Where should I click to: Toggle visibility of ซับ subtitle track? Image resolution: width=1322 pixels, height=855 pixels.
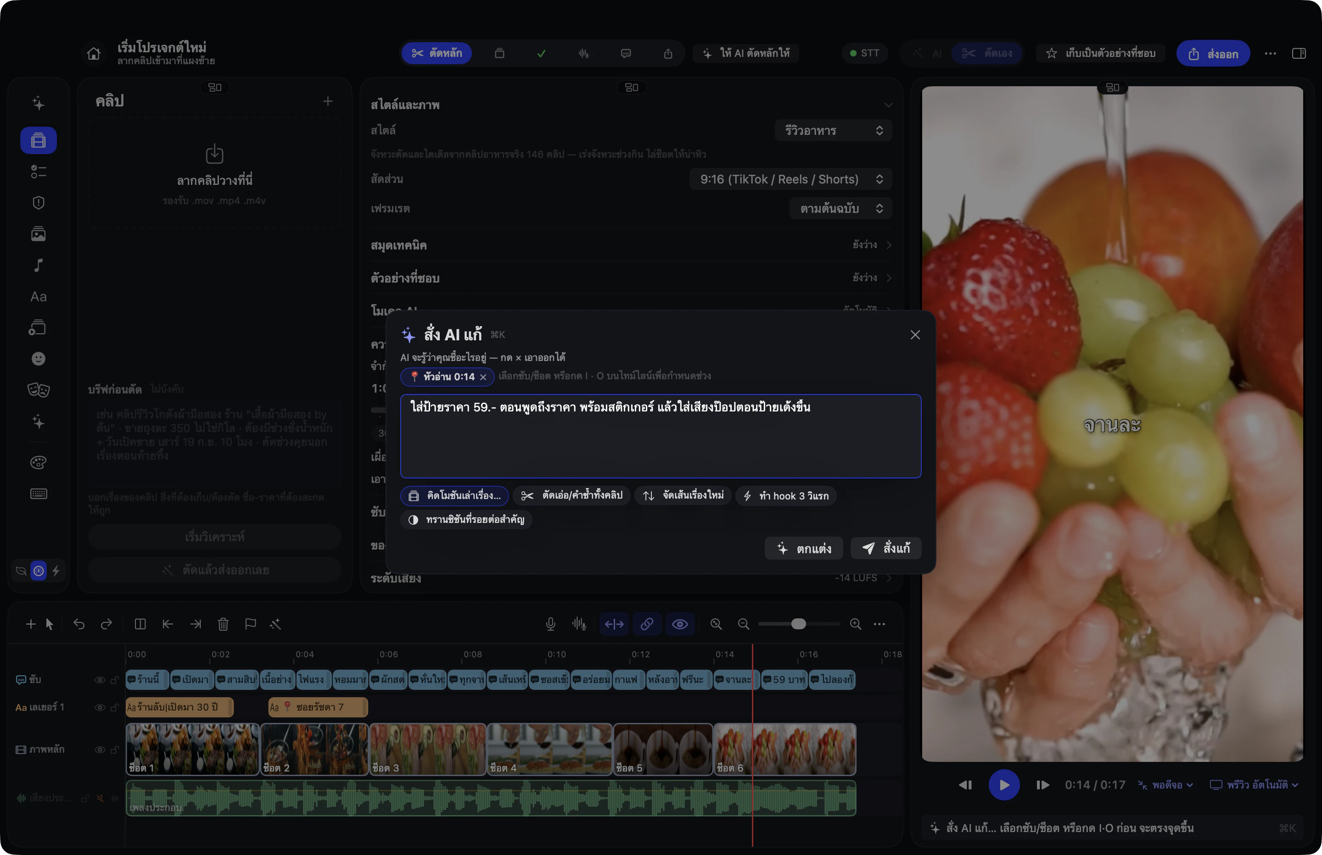pos(100,680)
